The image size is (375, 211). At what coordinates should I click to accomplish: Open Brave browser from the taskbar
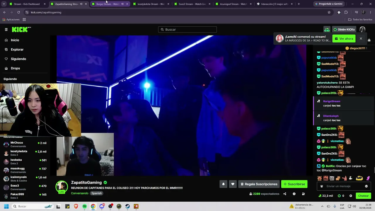pos(76,206)
